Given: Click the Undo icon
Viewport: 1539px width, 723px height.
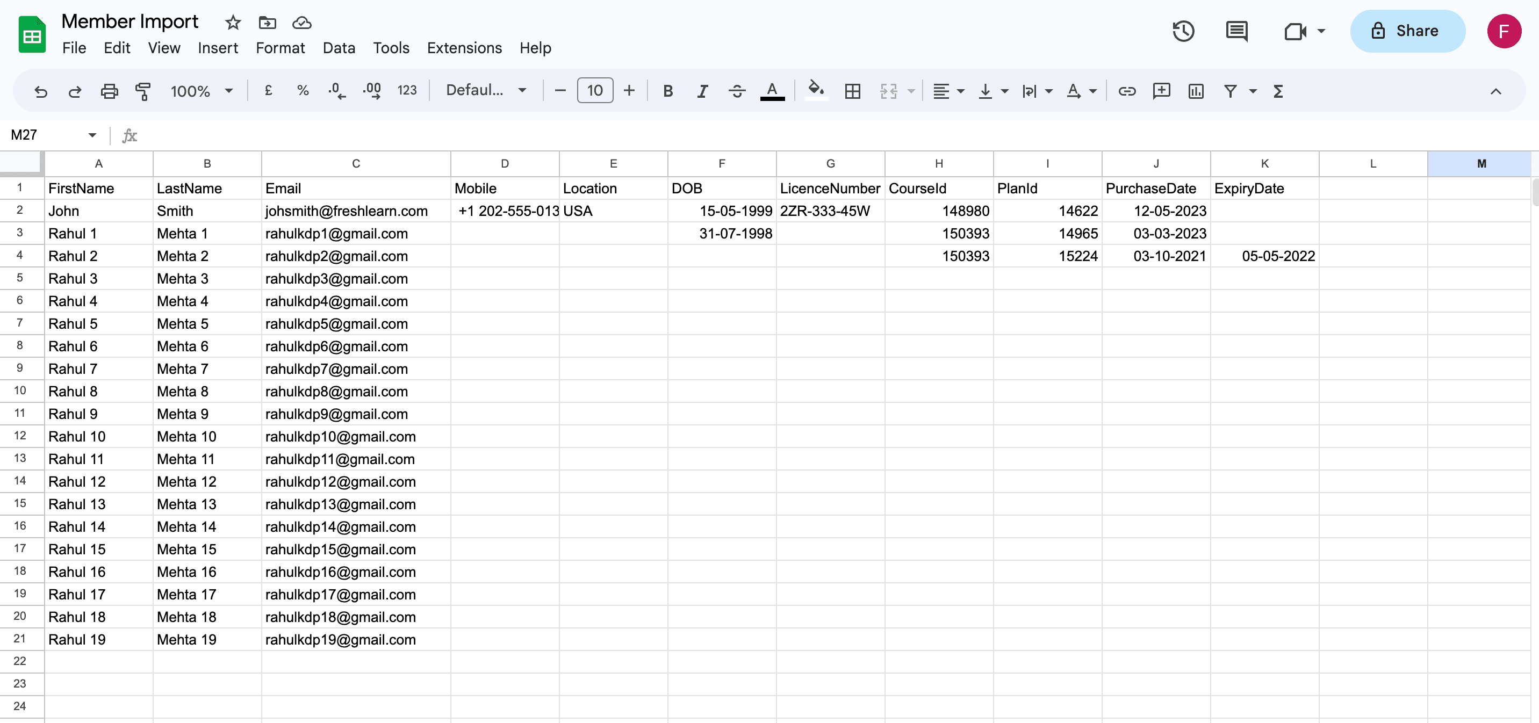Looking at the screenshot, I should [41, 91].
